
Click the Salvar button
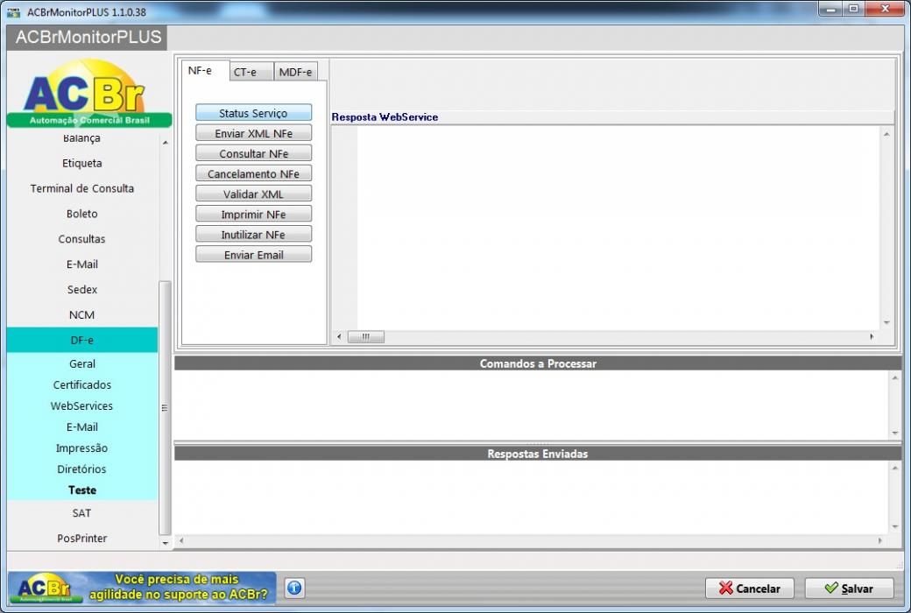(849, 588)
